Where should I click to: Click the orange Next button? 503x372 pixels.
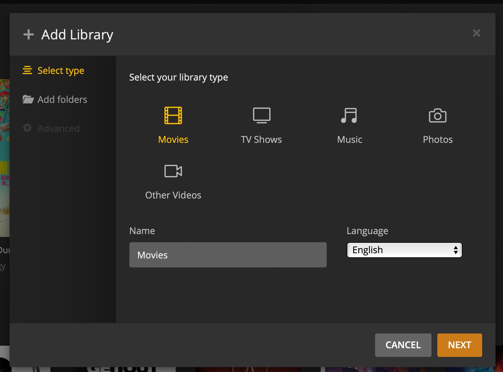459,345
